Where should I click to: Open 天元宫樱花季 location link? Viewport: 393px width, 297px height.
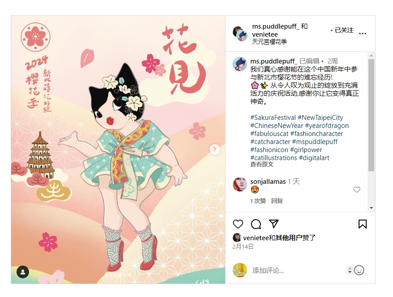(269, 42)
